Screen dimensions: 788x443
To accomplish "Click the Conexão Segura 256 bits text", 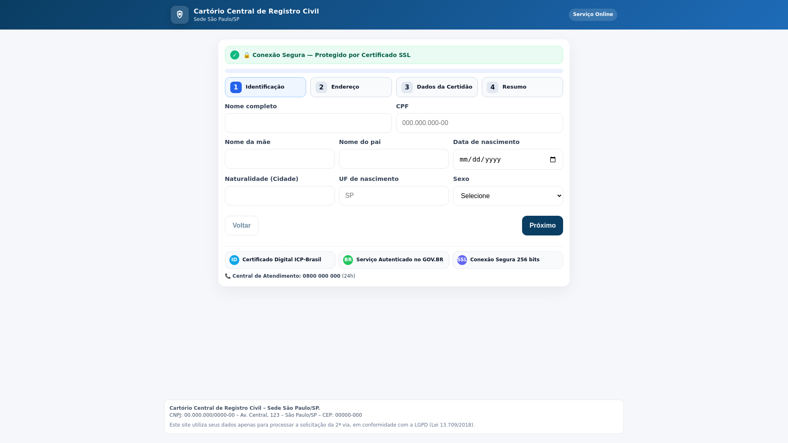I will (x=505, y=260).
